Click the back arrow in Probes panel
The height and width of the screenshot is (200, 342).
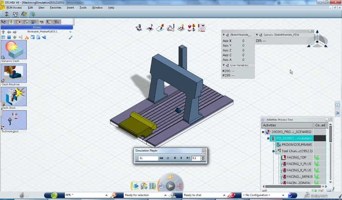[x=9, y=32]
